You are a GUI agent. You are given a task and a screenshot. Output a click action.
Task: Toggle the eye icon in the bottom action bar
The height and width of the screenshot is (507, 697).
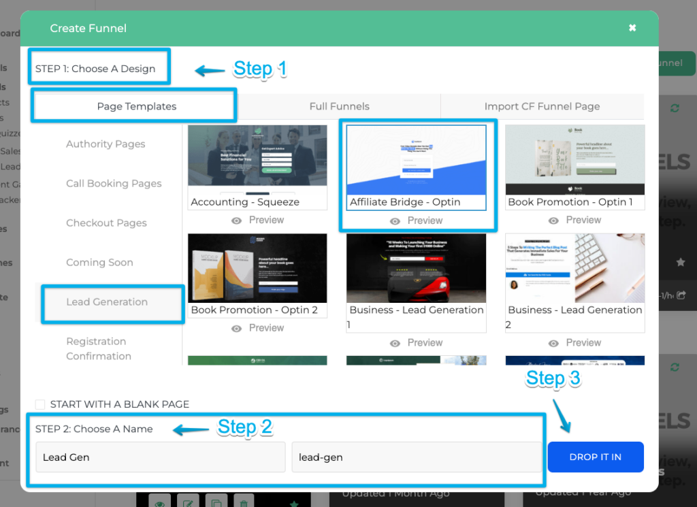(x=161, y=503)
